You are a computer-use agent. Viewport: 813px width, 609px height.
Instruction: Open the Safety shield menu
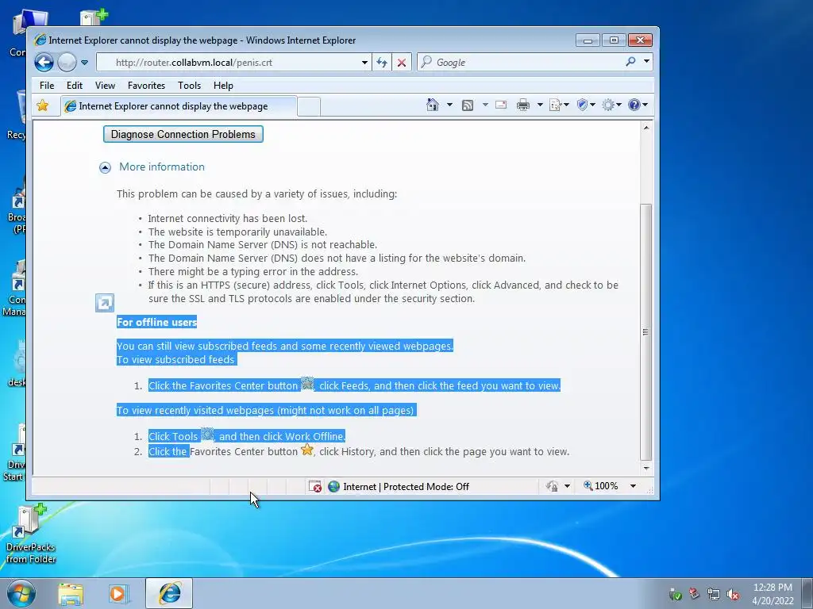pyautogui.click(x=586, y=105)
